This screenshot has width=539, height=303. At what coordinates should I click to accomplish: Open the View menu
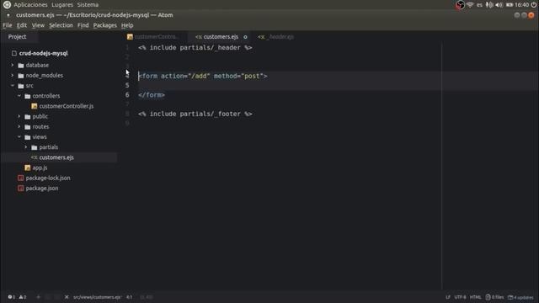tap(38, 25)
